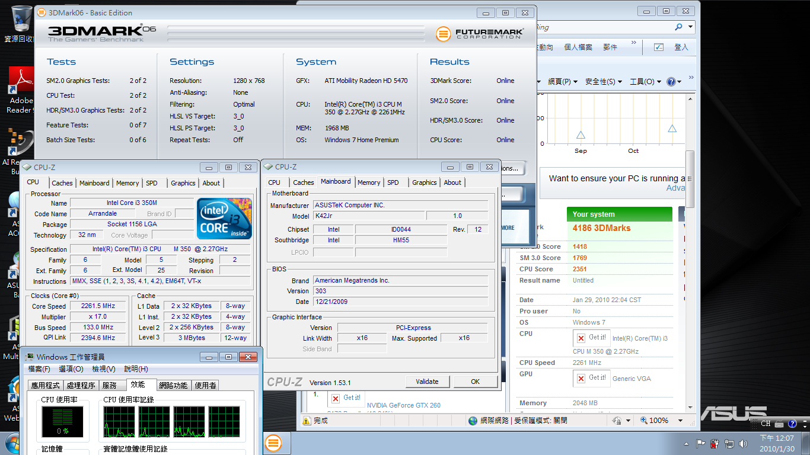
Task: Click broken image icon beside GPU Get it!
Action: (581, 378)
